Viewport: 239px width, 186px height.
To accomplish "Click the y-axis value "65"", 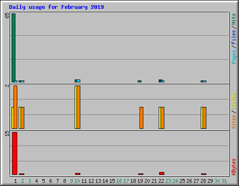I will pos(7,15).
